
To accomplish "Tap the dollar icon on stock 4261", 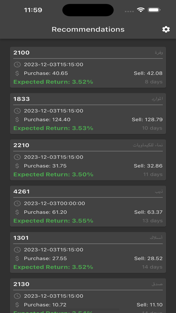I will click(x=17, y=212).
